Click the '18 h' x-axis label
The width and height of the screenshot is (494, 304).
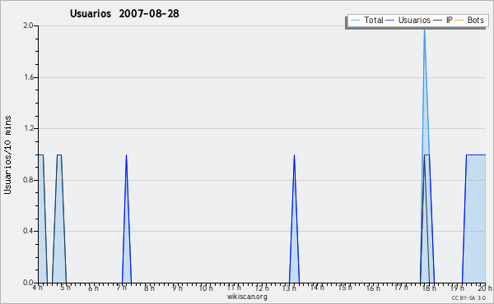tap(429, 288)
